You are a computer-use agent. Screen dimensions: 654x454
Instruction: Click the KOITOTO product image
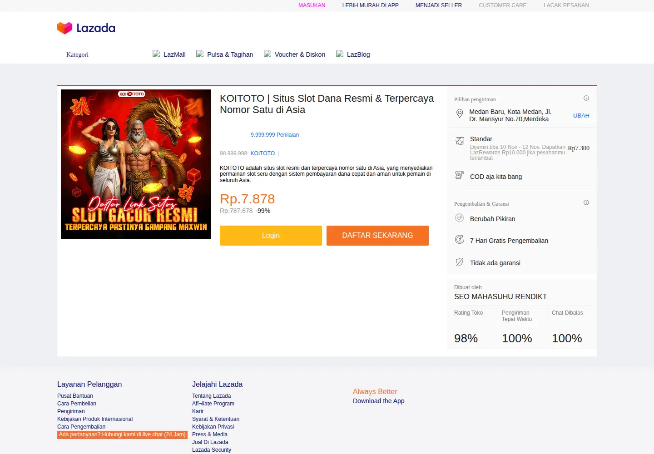pos(136,164)
